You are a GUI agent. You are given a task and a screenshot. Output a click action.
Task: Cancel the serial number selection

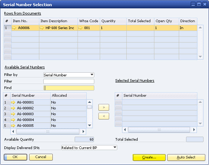pyautogui.click(x=41, y=157)
